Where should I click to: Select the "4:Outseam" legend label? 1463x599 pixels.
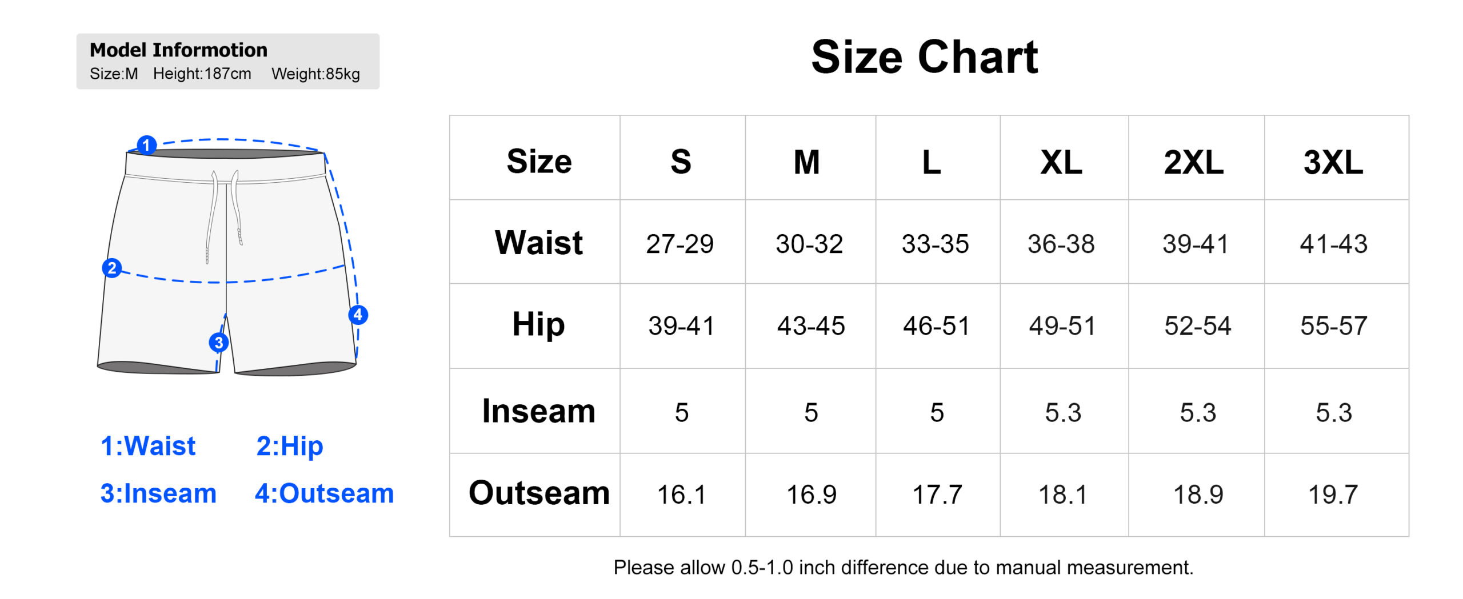coord(324,493)
